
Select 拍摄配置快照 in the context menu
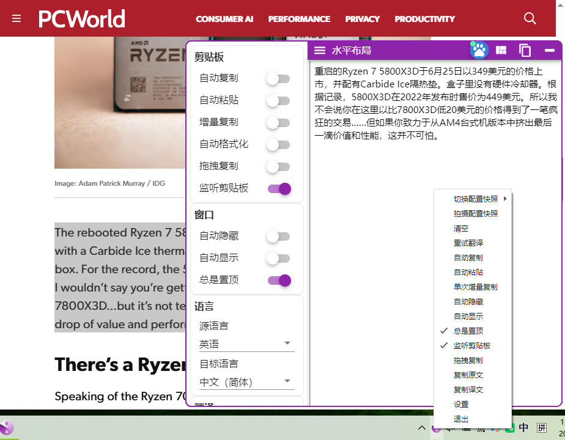coord(473,213)
